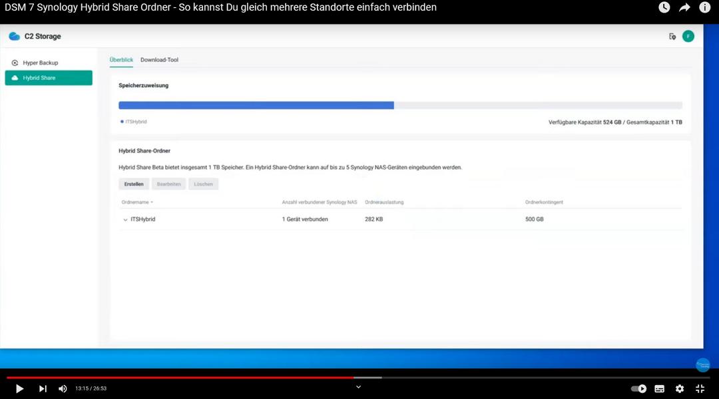Click the 500 GB quota value
Viewport: 719px width, 399px height.
pyautogui.click(x=534, y=219)
